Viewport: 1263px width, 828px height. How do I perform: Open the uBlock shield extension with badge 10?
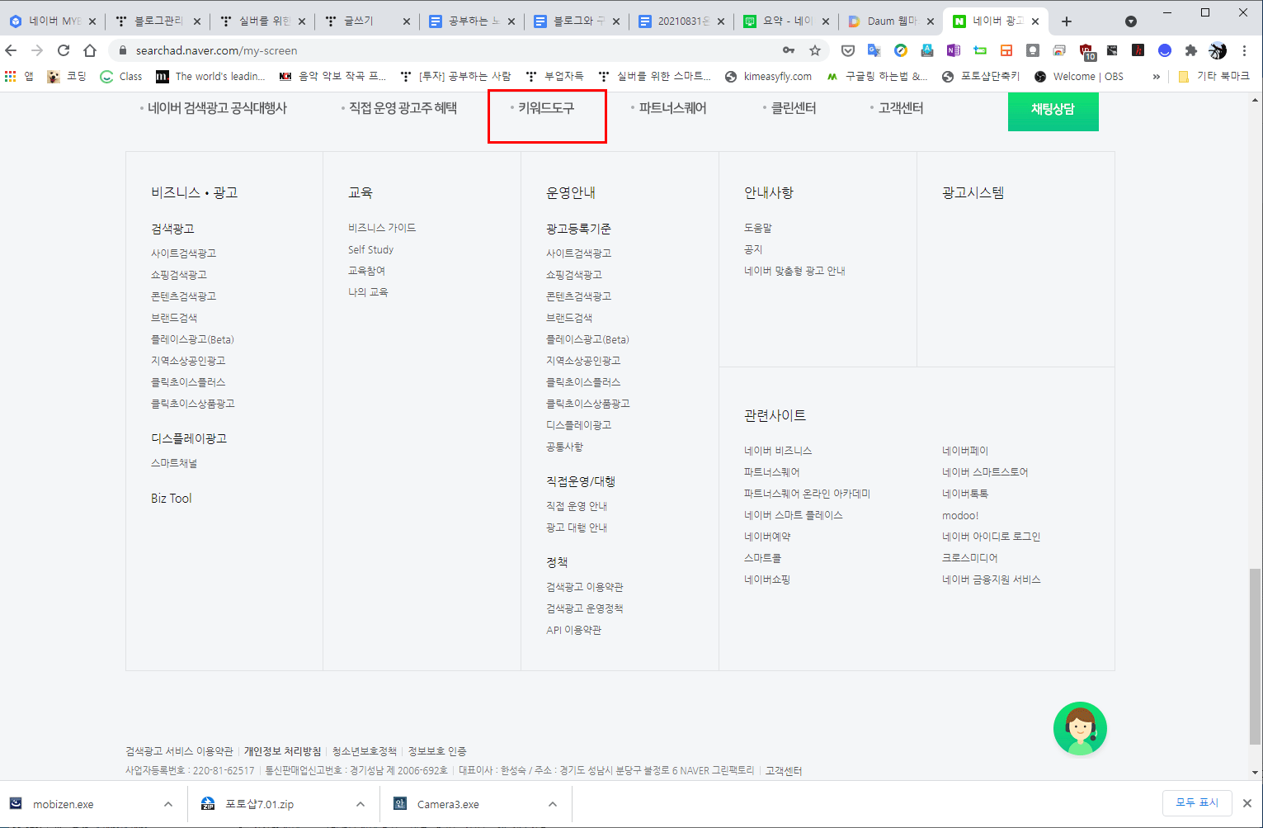click(x=1086, y=51)
